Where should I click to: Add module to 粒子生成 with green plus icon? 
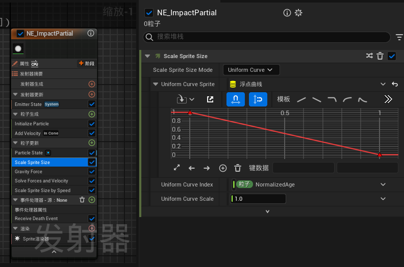[x=92, y=114]
